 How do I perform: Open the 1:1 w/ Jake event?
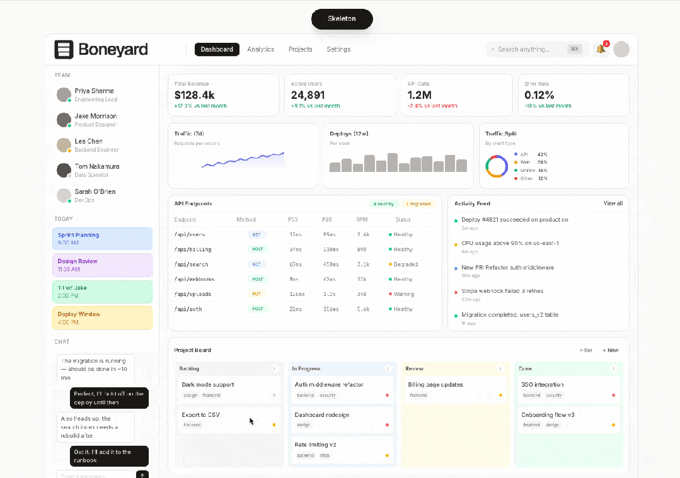102,292
